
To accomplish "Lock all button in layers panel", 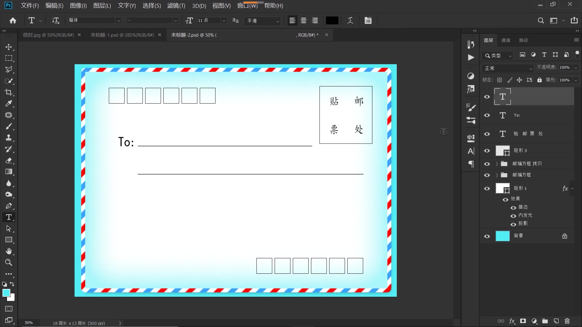I will (x=540, y=80).
